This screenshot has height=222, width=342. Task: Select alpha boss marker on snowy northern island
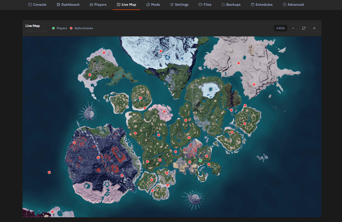[161, 51]
